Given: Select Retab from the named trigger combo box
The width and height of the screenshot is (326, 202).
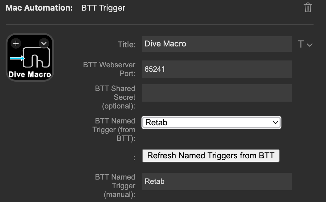Looking at the screenshot, I should 211,123.
